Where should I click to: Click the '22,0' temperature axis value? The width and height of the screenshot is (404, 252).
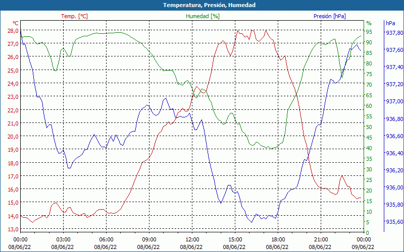pyautogui.click(x=14, y=110)
